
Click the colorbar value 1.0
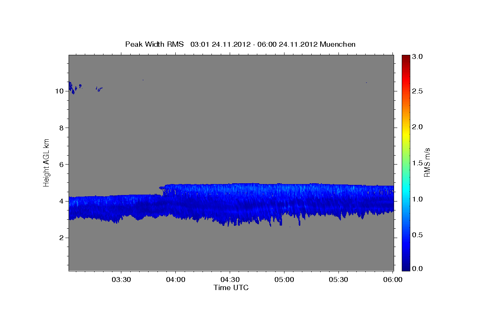tap(418, 199)
